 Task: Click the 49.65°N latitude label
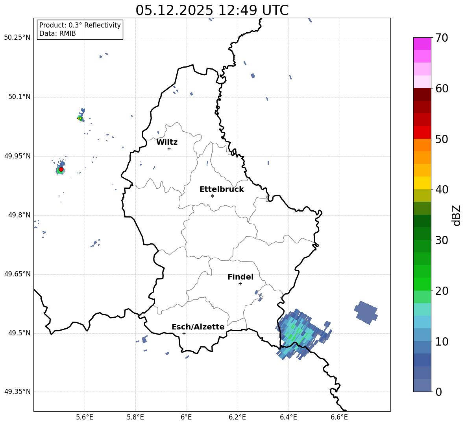coord(17,274)
